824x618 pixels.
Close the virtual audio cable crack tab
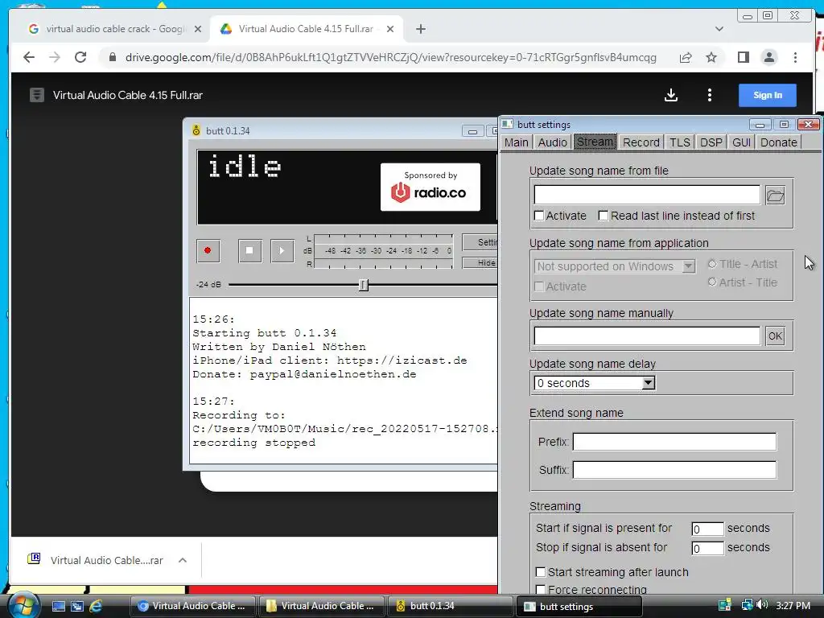click(x=198, y=29)
